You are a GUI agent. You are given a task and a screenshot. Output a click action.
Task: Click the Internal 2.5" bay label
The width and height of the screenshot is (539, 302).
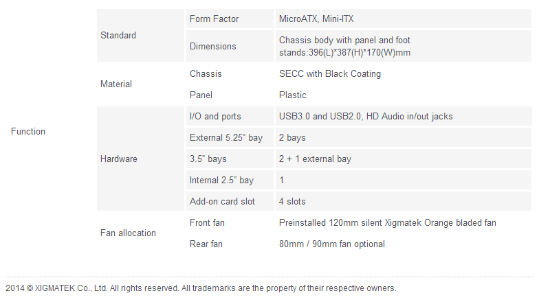click(x=221, y=180)
